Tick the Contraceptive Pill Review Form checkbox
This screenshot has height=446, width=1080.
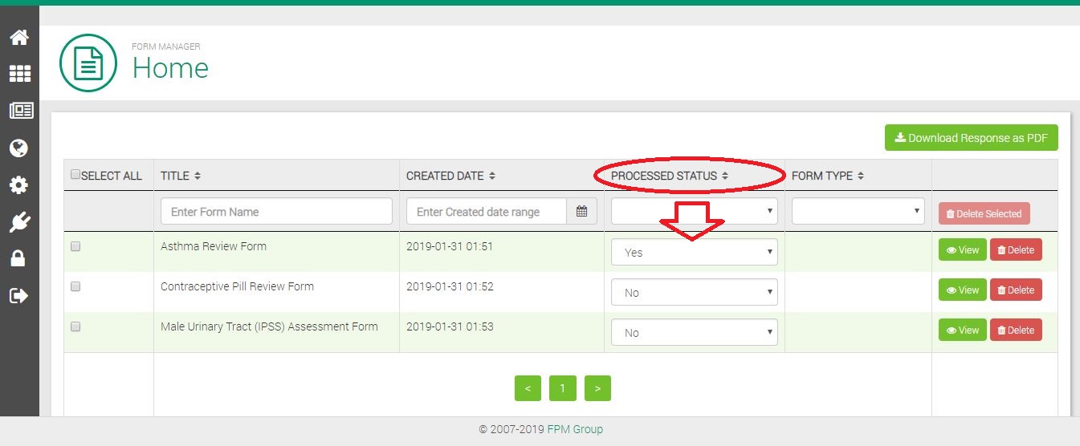pyautogui.click(x=75, y=286)
